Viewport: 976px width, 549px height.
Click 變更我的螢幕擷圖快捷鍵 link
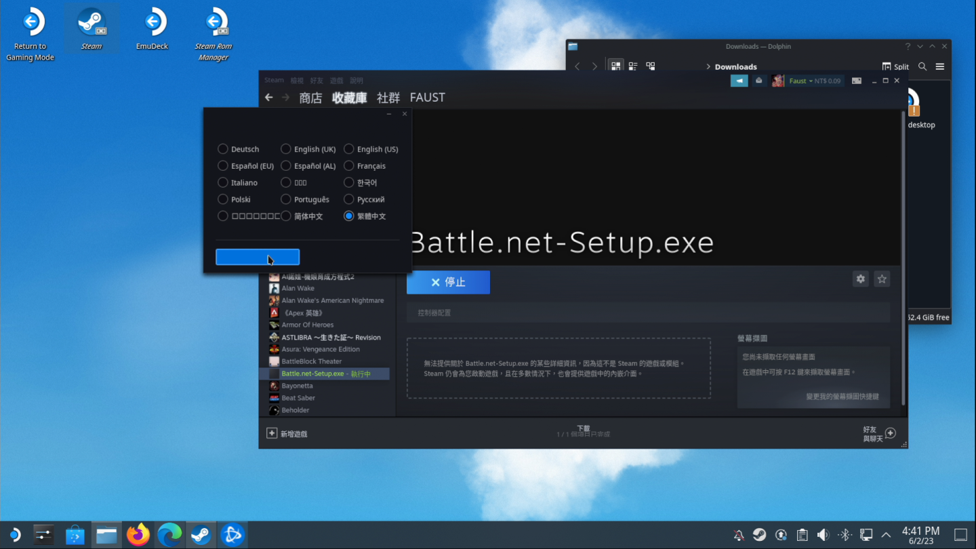point(842,396)
